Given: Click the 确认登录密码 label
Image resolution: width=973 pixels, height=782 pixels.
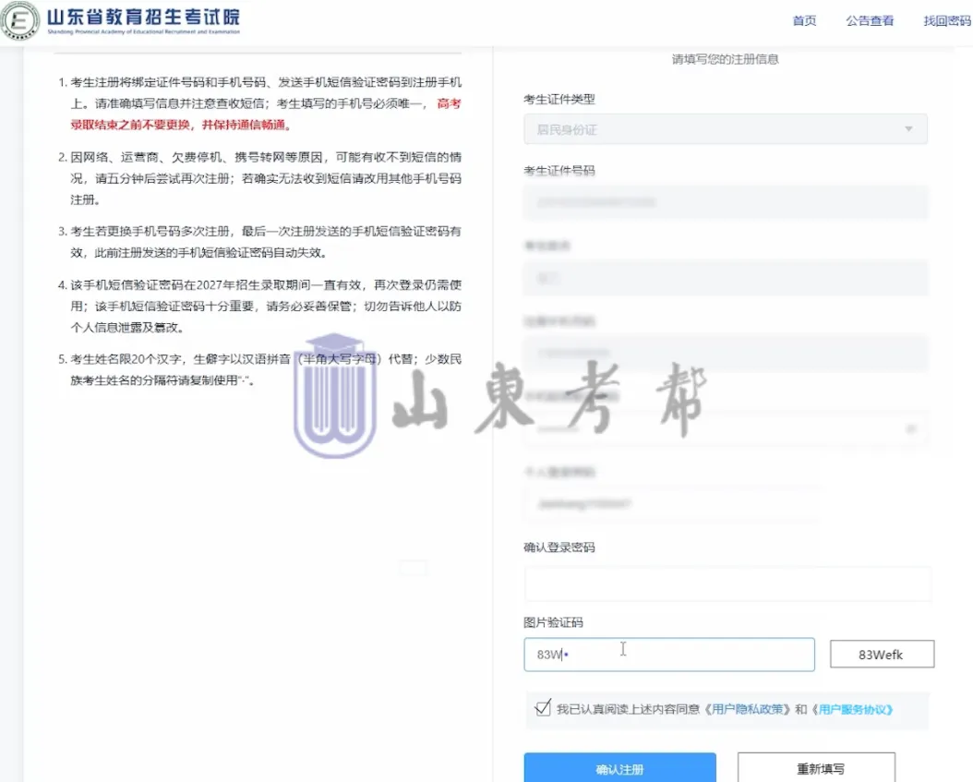Looking at the screenshot, I should [559, 547].
